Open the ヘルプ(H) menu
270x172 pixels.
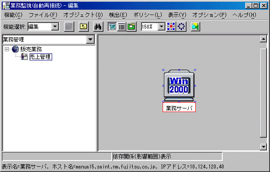click(x=244, y=15)
